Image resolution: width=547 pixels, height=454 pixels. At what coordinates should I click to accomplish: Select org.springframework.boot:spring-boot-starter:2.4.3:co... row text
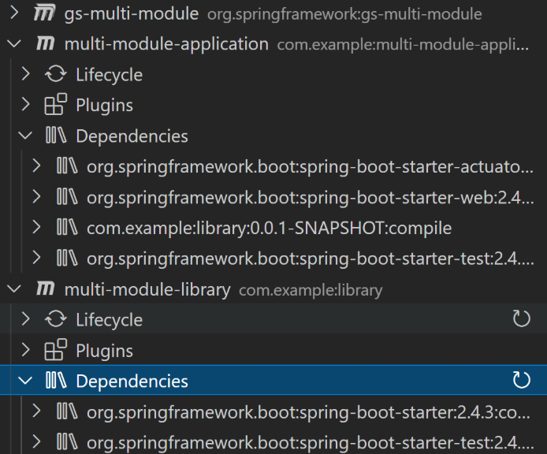tap(308, 412)
